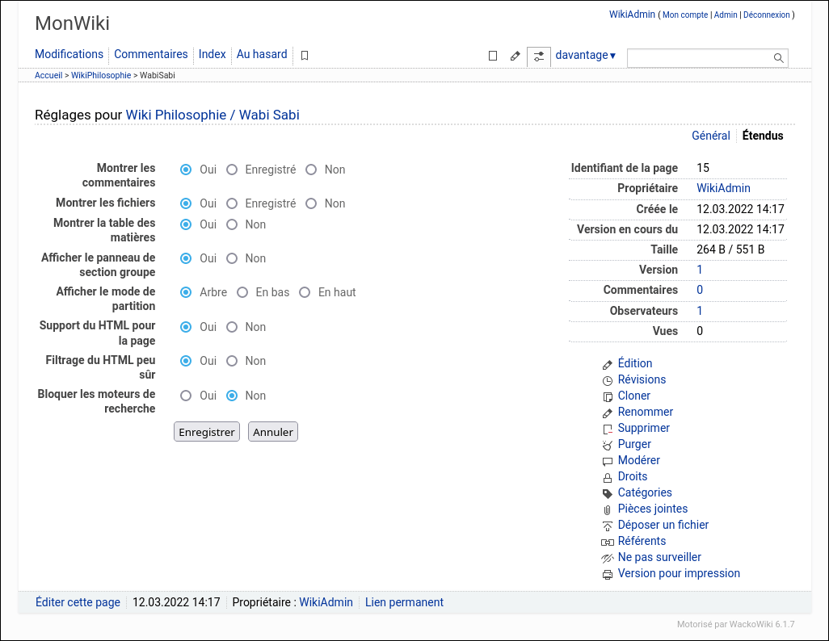Expand the davantage dropdown menu
The width and height of the screenshot is (829, 641).
click(586, 55)
